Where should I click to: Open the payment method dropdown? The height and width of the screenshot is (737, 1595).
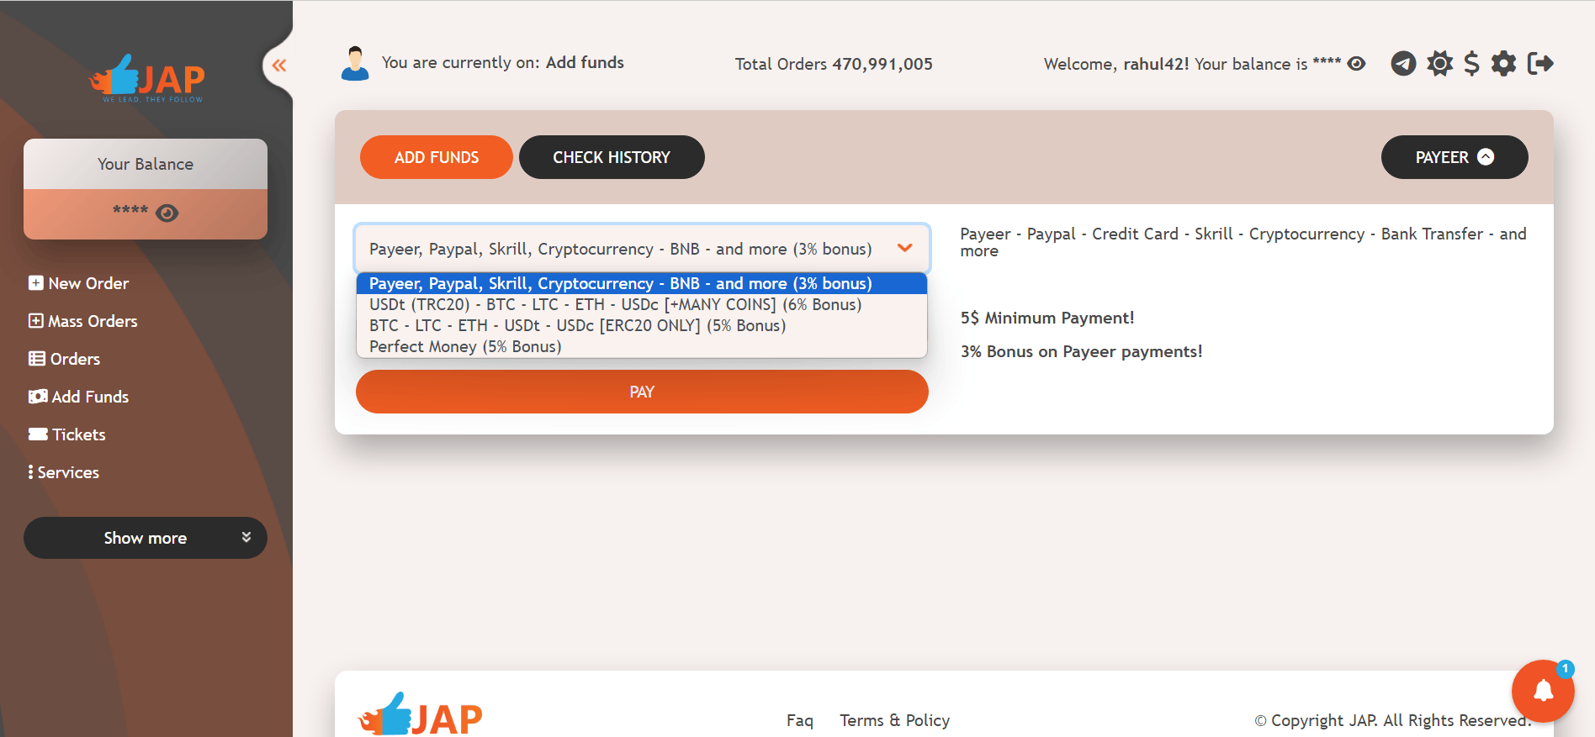642,249
